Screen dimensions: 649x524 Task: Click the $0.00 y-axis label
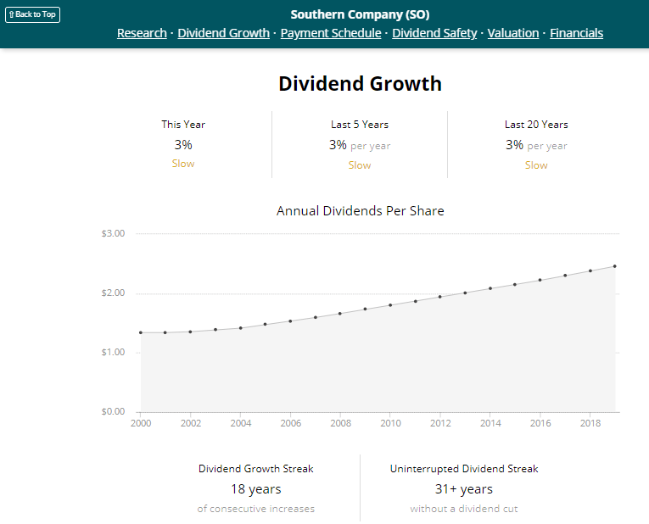point(113,411)
